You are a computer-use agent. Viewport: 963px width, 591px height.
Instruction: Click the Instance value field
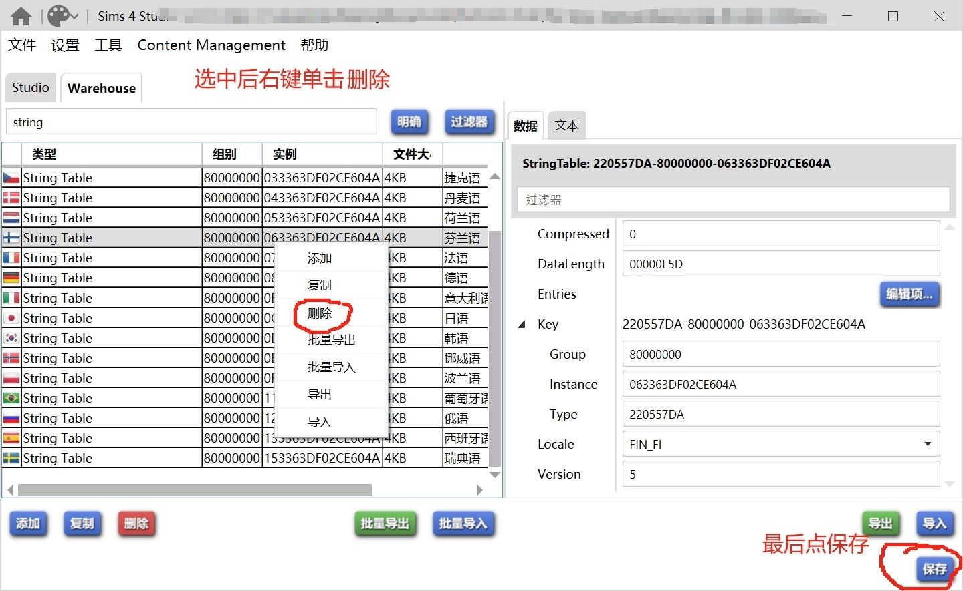point(781,384)
